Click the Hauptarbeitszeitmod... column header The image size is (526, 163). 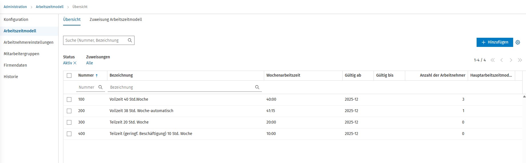(491, 75)
